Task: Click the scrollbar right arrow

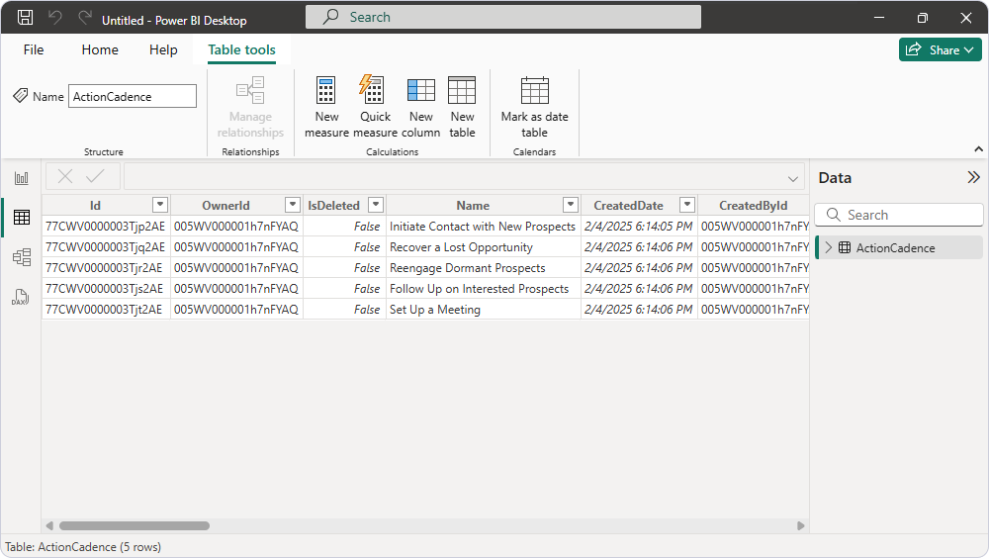Action: 801,525
